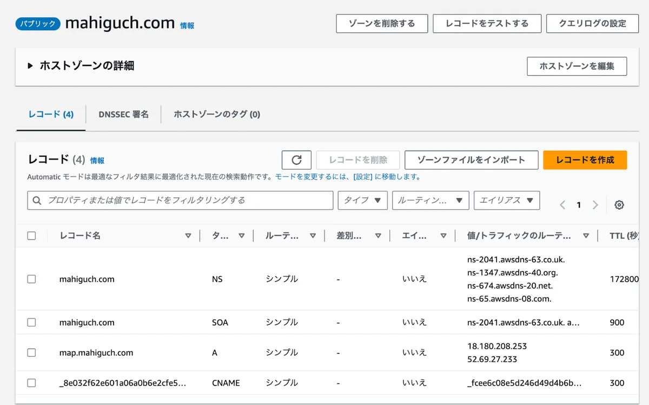Click the orange レコードを作成 button
The width and height of the screenshot is (649, 405).
[x=585, y=160]
